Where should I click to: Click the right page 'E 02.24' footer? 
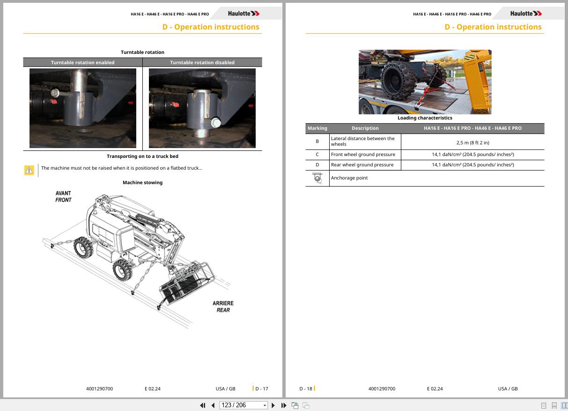[435, 389]
